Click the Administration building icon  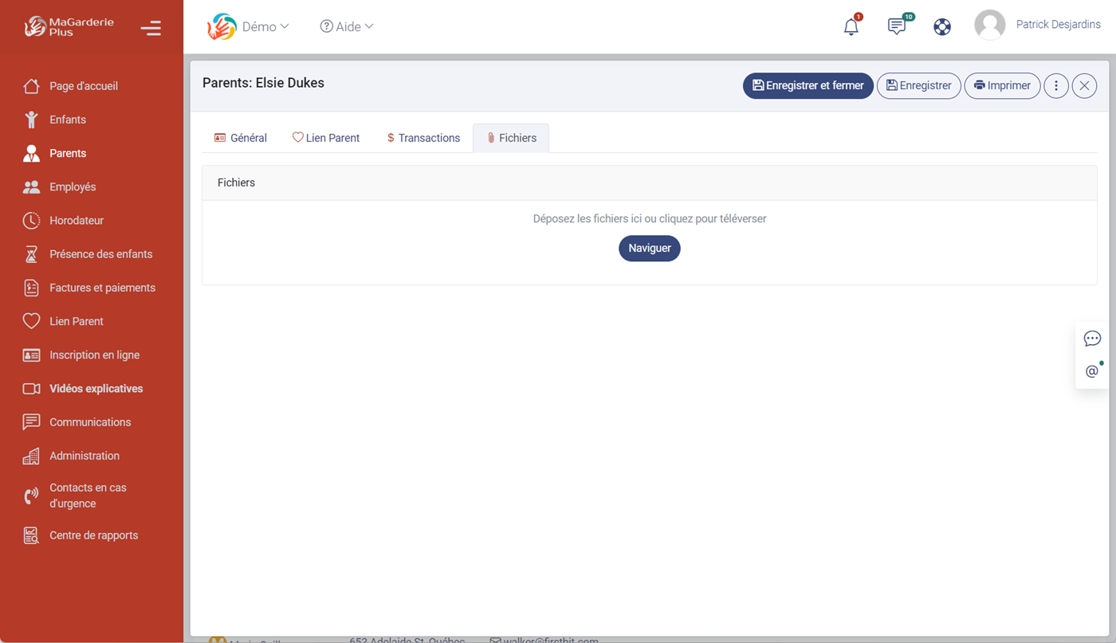(x=31, y=456)
